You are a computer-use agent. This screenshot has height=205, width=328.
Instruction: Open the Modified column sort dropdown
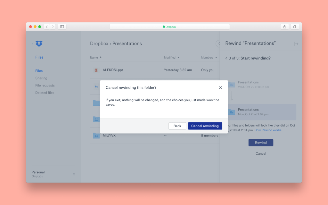coord(178,58)
